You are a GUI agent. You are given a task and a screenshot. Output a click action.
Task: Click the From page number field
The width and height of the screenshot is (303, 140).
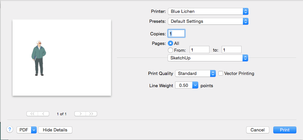click(200, 50)
